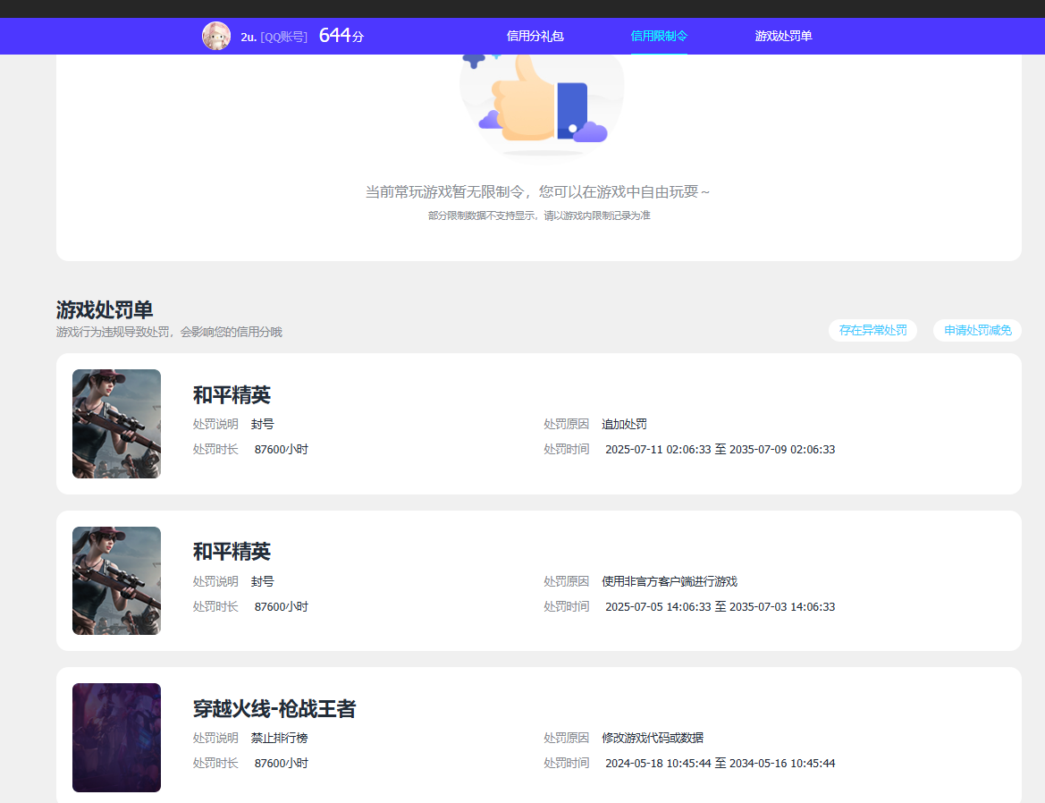Image resolution: width=1045 pixels, height=803 pixels.
Task: Go to the 游戏处罚单 tab
Action: [x=783, y=36]
